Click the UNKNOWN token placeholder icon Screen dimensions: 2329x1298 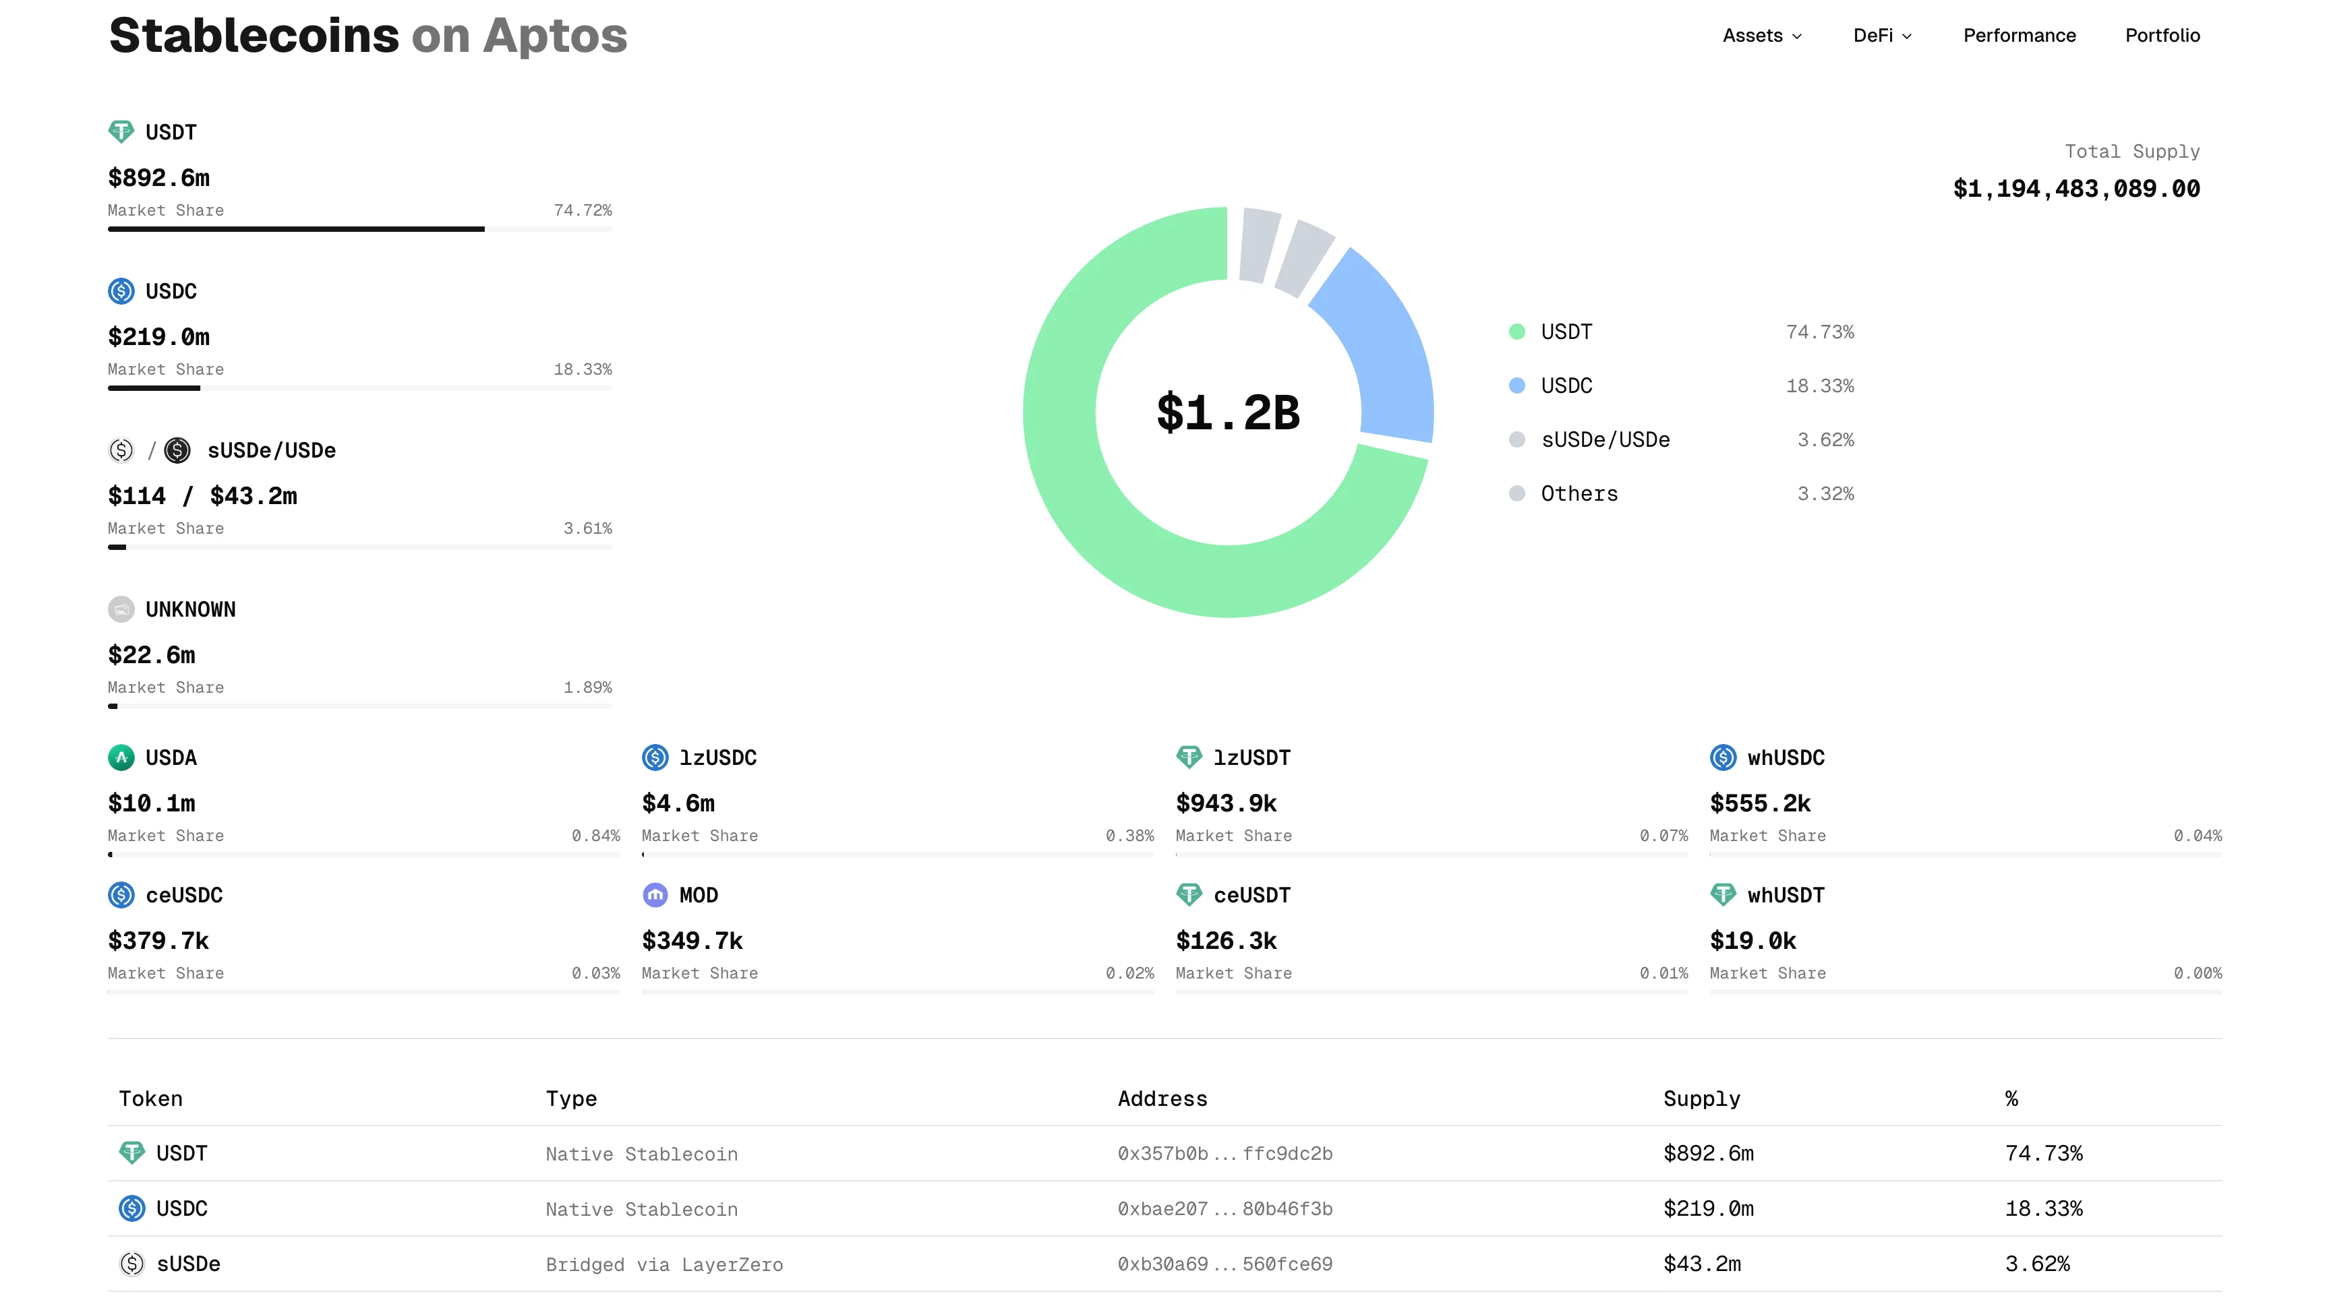pos(123,609)
